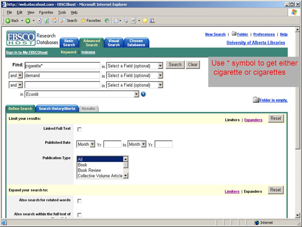Switch to the Visual Search tab
The image size is (302, 227).
(114, 43)
